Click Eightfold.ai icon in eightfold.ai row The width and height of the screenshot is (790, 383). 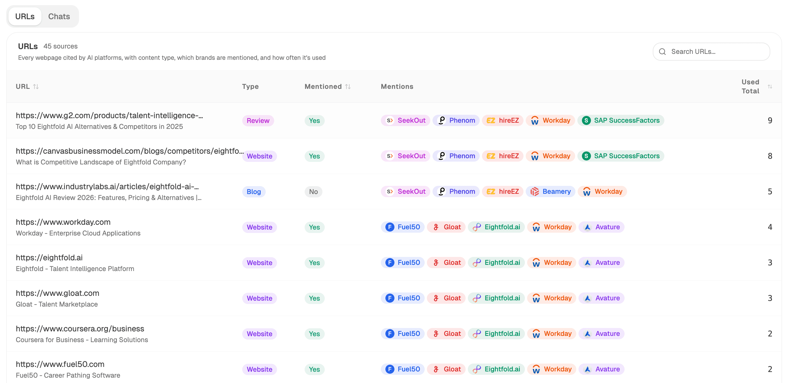477,263
